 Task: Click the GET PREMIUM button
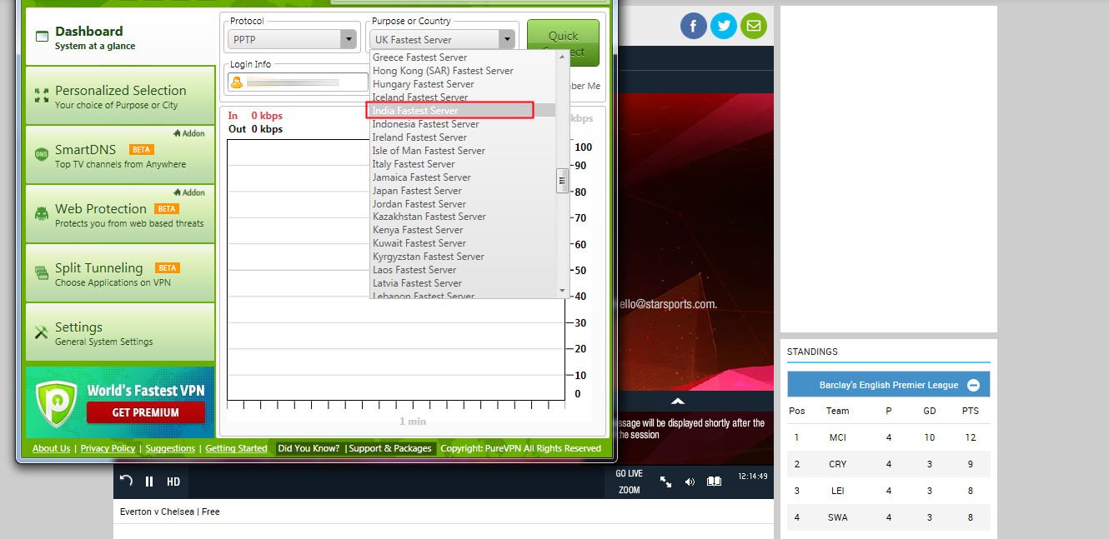[x=146, y=412]
